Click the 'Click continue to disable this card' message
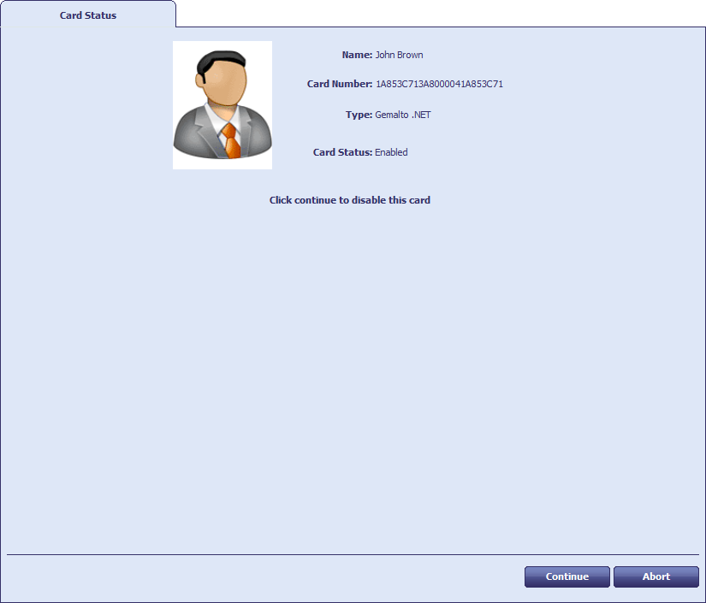This screenshot has width=706, height=603. tap(349, 200)
